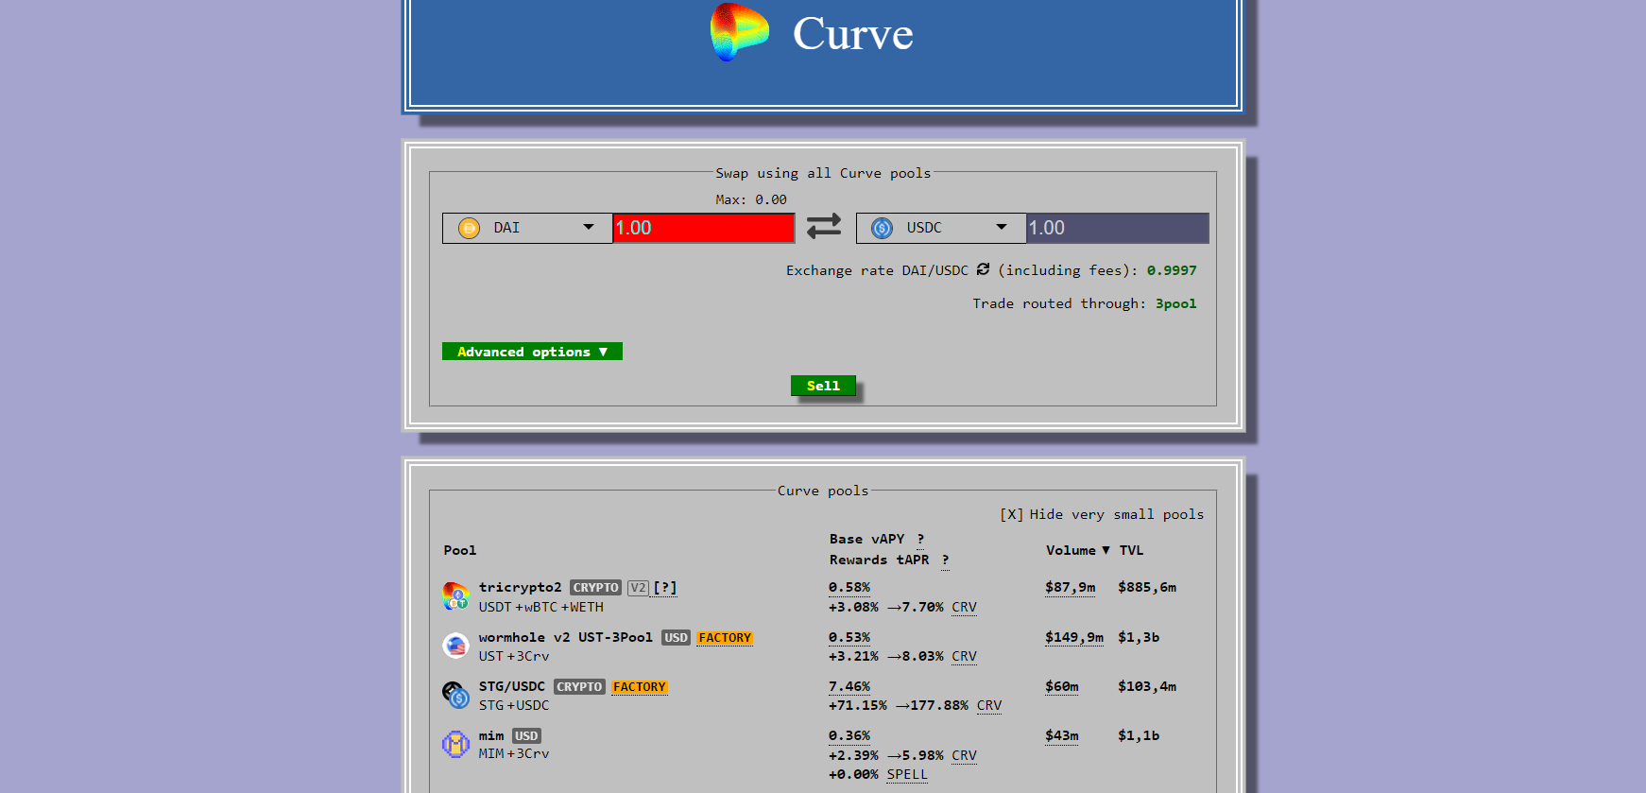
Task: Click the Curve title text
Action: tap(852, 34)
